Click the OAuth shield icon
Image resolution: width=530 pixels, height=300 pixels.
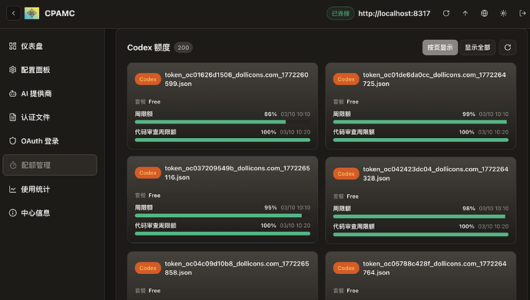pos(12,141)
